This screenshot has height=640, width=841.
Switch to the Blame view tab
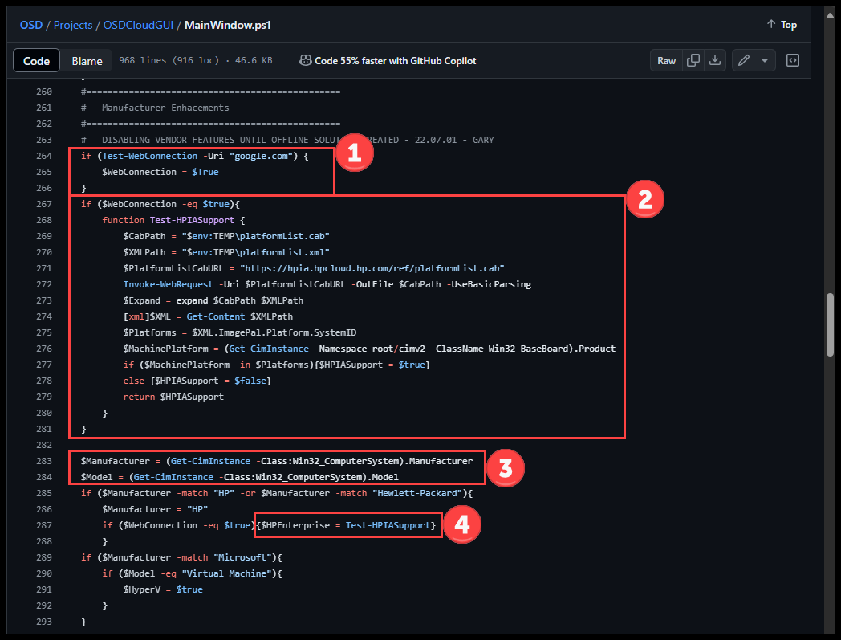pyautogui.click(x=87, y=61)
